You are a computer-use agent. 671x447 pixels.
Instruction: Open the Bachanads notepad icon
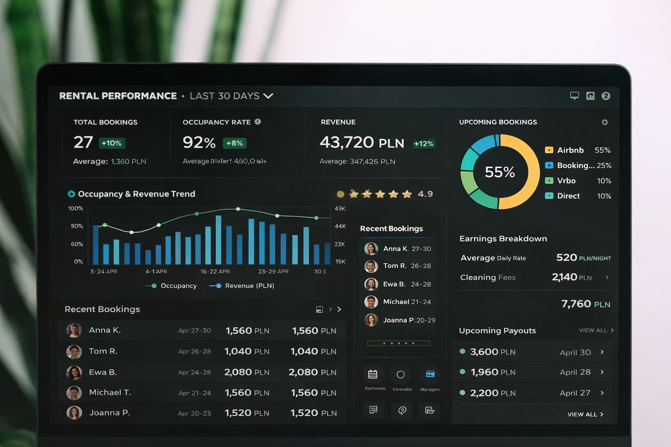click(373, 374)
